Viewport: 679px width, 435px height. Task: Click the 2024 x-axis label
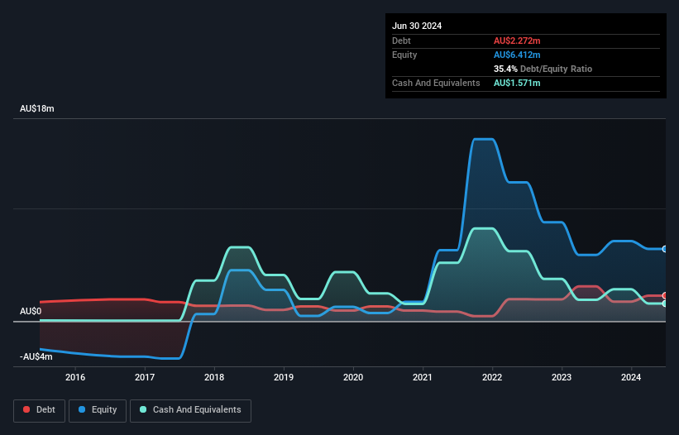click(631, 377)
